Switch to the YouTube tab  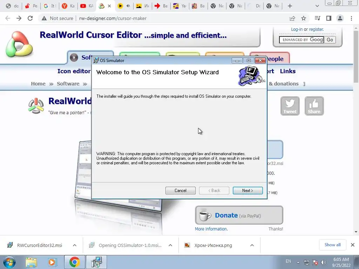coord(87,6)
